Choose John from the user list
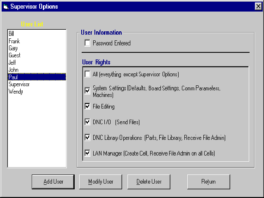Image resolution: width=264 pixels, height=198 pixels. click(x=37, y=70)
